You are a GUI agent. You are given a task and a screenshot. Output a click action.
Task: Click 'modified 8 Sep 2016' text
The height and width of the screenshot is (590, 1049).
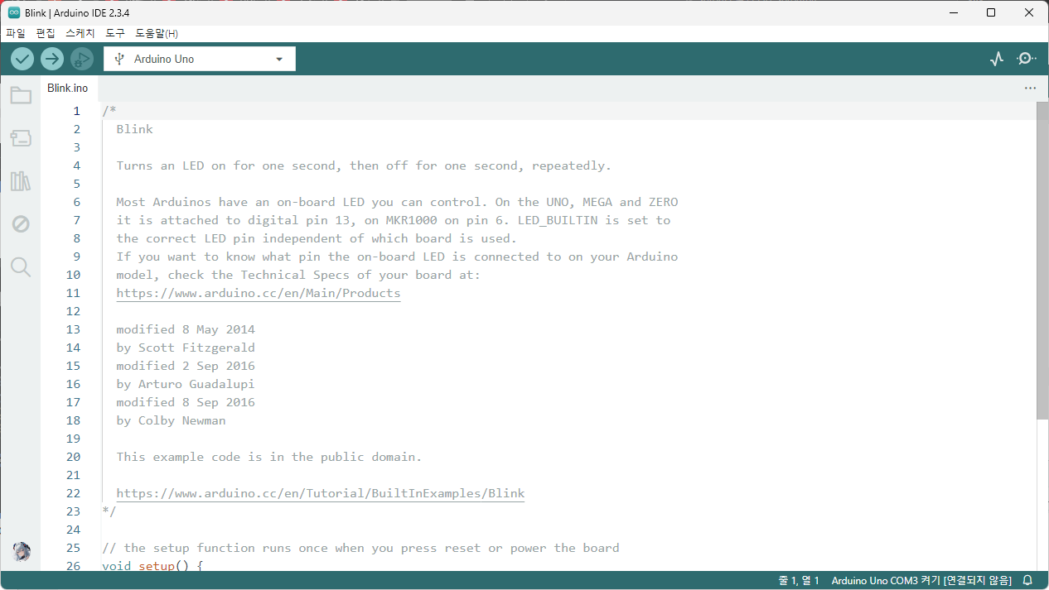point(186,402)
